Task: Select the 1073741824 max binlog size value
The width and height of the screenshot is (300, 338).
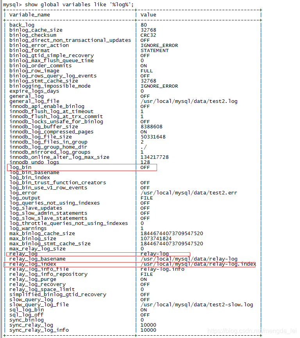Action: click(x=156, y=239)
